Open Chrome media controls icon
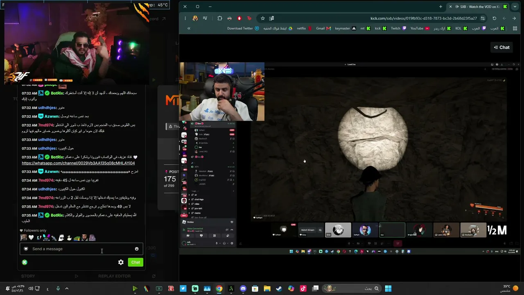524x295 pixels. (x=205, y=18)
